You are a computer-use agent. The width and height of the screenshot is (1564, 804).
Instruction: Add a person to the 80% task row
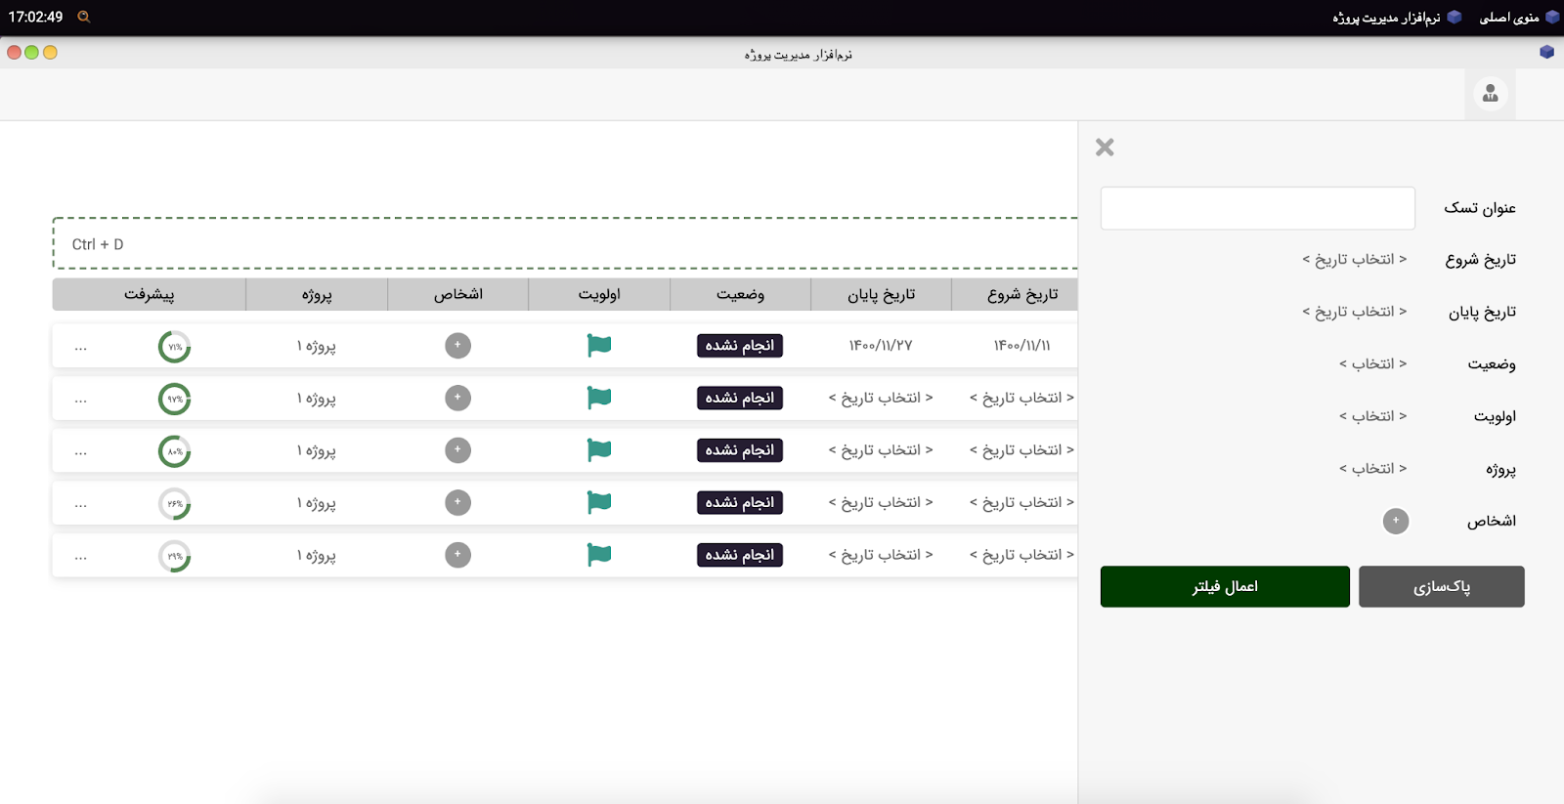[x=457, y=450]
